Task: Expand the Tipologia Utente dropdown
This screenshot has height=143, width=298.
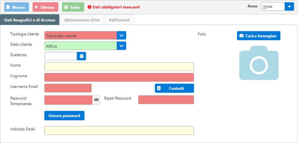Action: click(121, 35)
